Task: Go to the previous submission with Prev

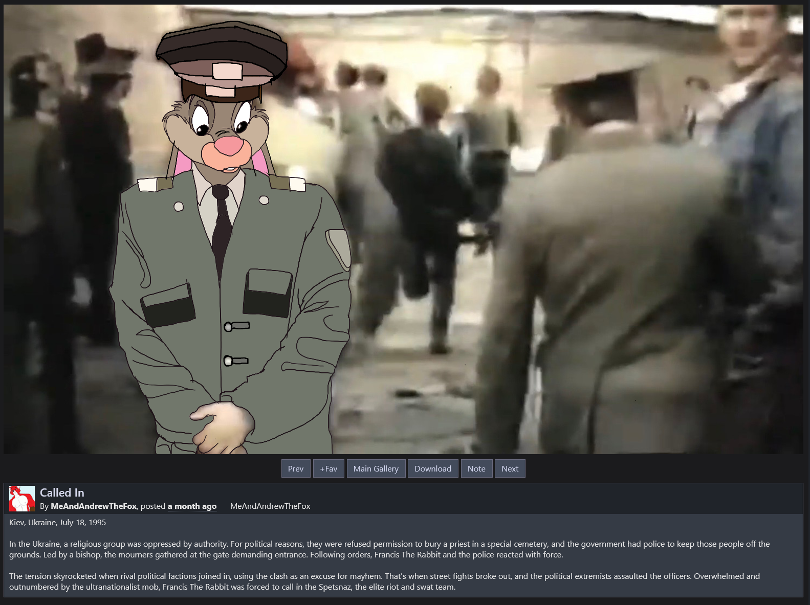Action: point(296,468)
